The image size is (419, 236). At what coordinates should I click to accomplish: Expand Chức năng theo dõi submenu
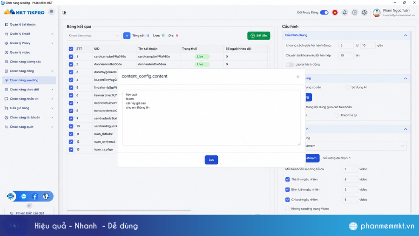(x=52, y=90)
